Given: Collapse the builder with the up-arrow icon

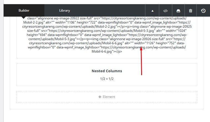Looking at the screenshot, I should pos(152,11).
